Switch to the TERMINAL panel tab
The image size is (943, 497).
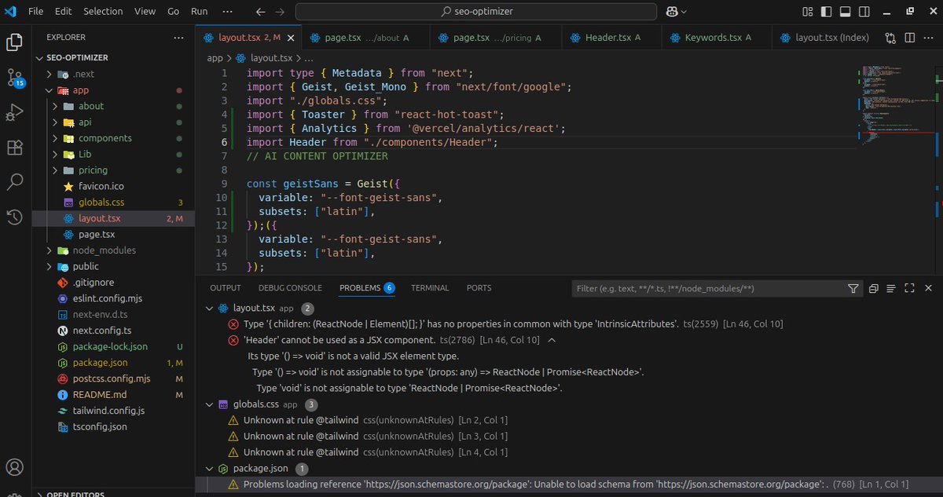coord(430,288)
